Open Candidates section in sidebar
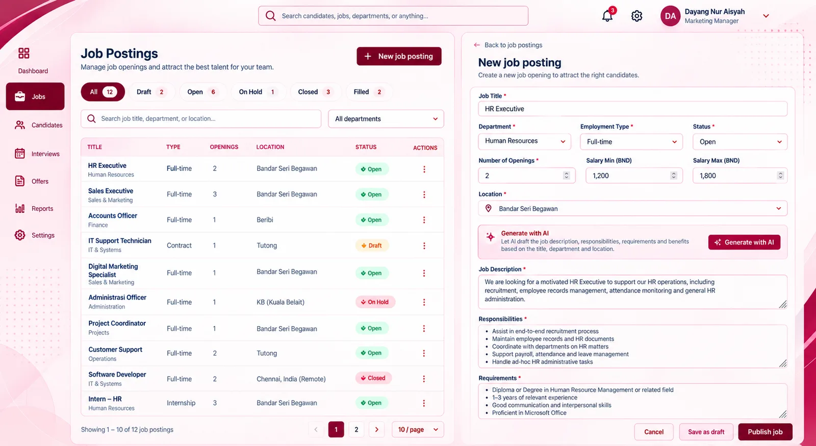 point(39,125)
